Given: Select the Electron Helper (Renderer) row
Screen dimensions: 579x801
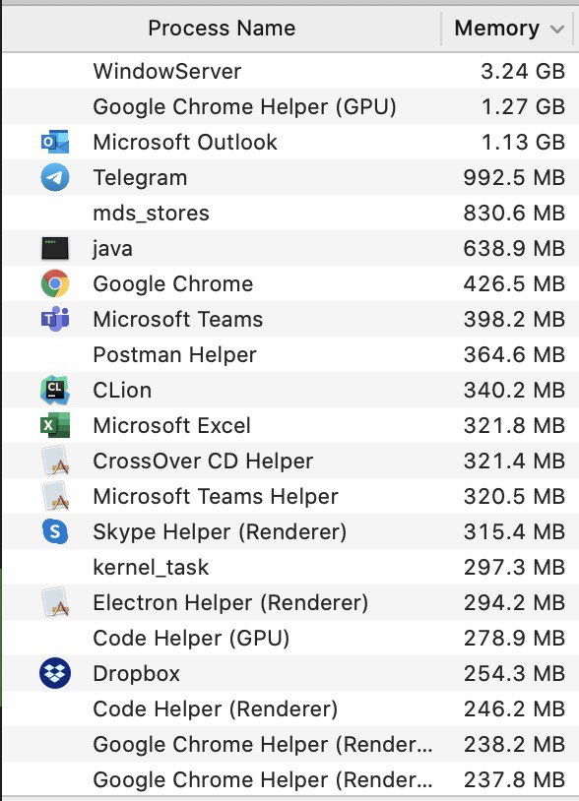Looking at the screenshot, I should [289, 603].
